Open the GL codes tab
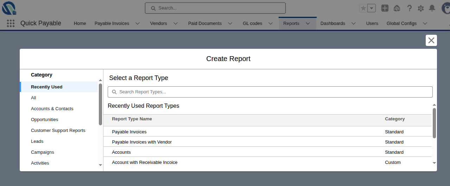 [252, 24]
